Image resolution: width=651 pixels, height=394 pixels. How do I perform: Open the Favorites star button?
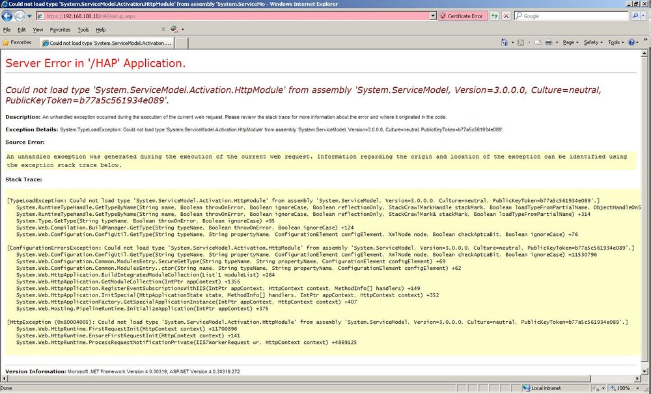tap(17, 43)
